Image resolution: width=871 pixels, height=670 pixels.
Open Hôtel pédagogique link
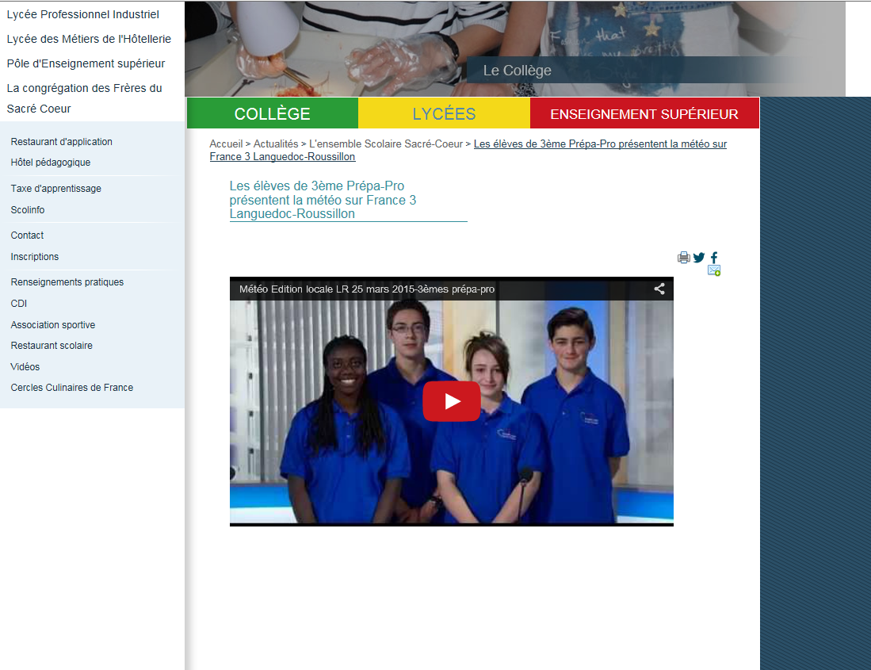point(51,163)
